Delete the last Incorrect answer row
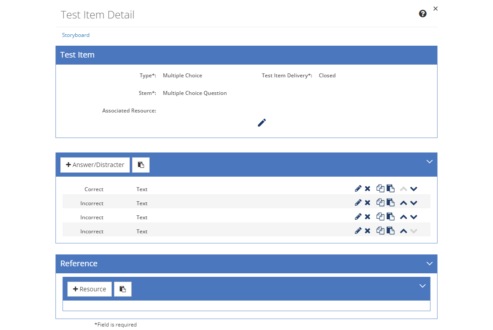This screenshot has height=330, width=493. click(x=367, y=231)
